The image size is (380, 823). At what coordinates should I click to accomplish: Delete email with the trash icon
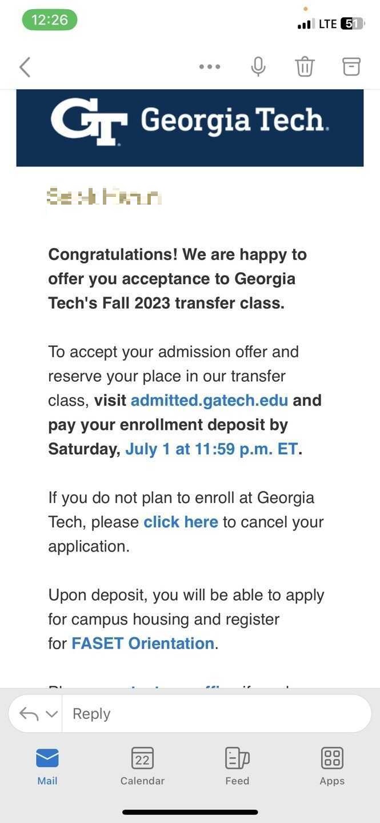[x=305, y=67]
